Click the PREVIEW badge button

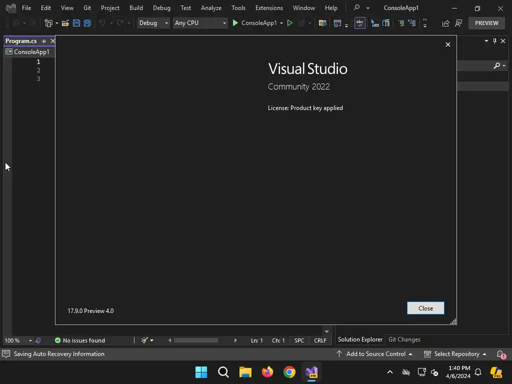click(486, 23)
